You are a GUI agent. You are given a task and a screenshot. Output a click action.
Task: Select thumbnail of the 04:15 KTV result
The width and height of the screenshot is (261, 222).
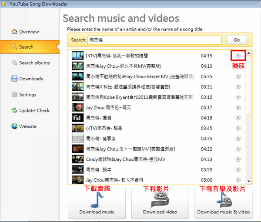click(x=78, y=56)
